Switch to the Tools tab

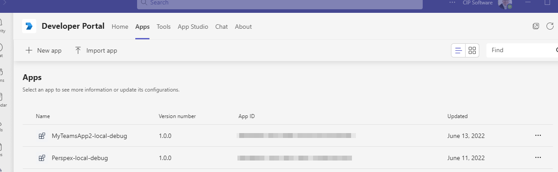click(164, 27)
